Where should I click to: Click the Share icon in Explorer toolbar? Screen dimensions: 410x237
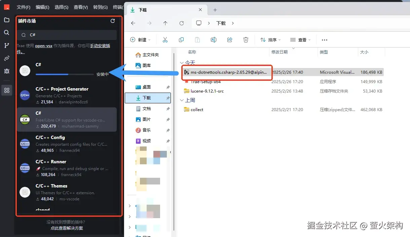coord(230,40)
